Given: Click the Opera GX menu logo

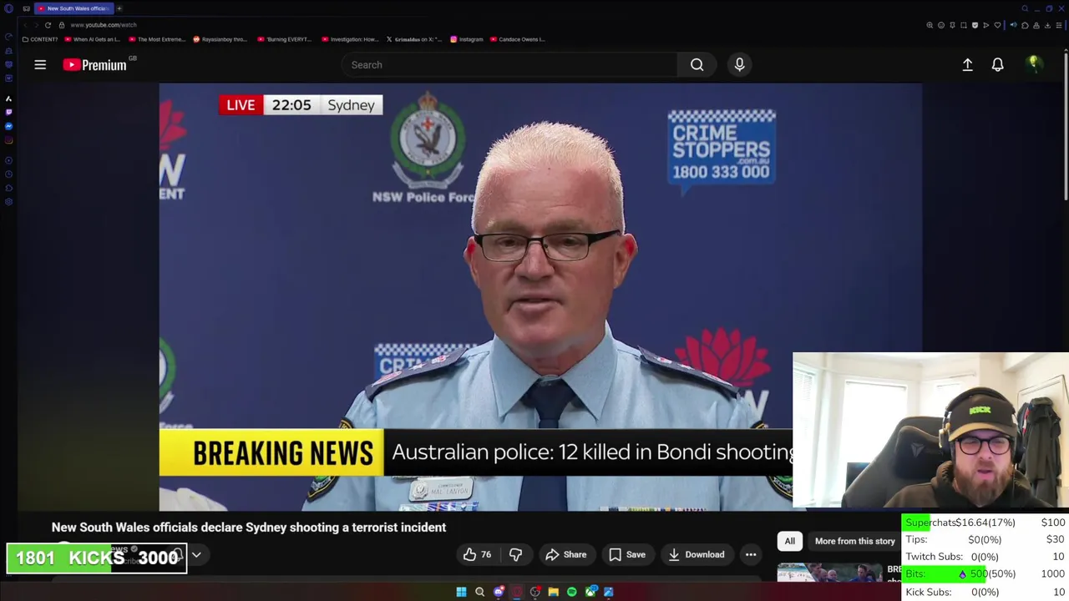Looking at the screenshot, I should point(8,8).
